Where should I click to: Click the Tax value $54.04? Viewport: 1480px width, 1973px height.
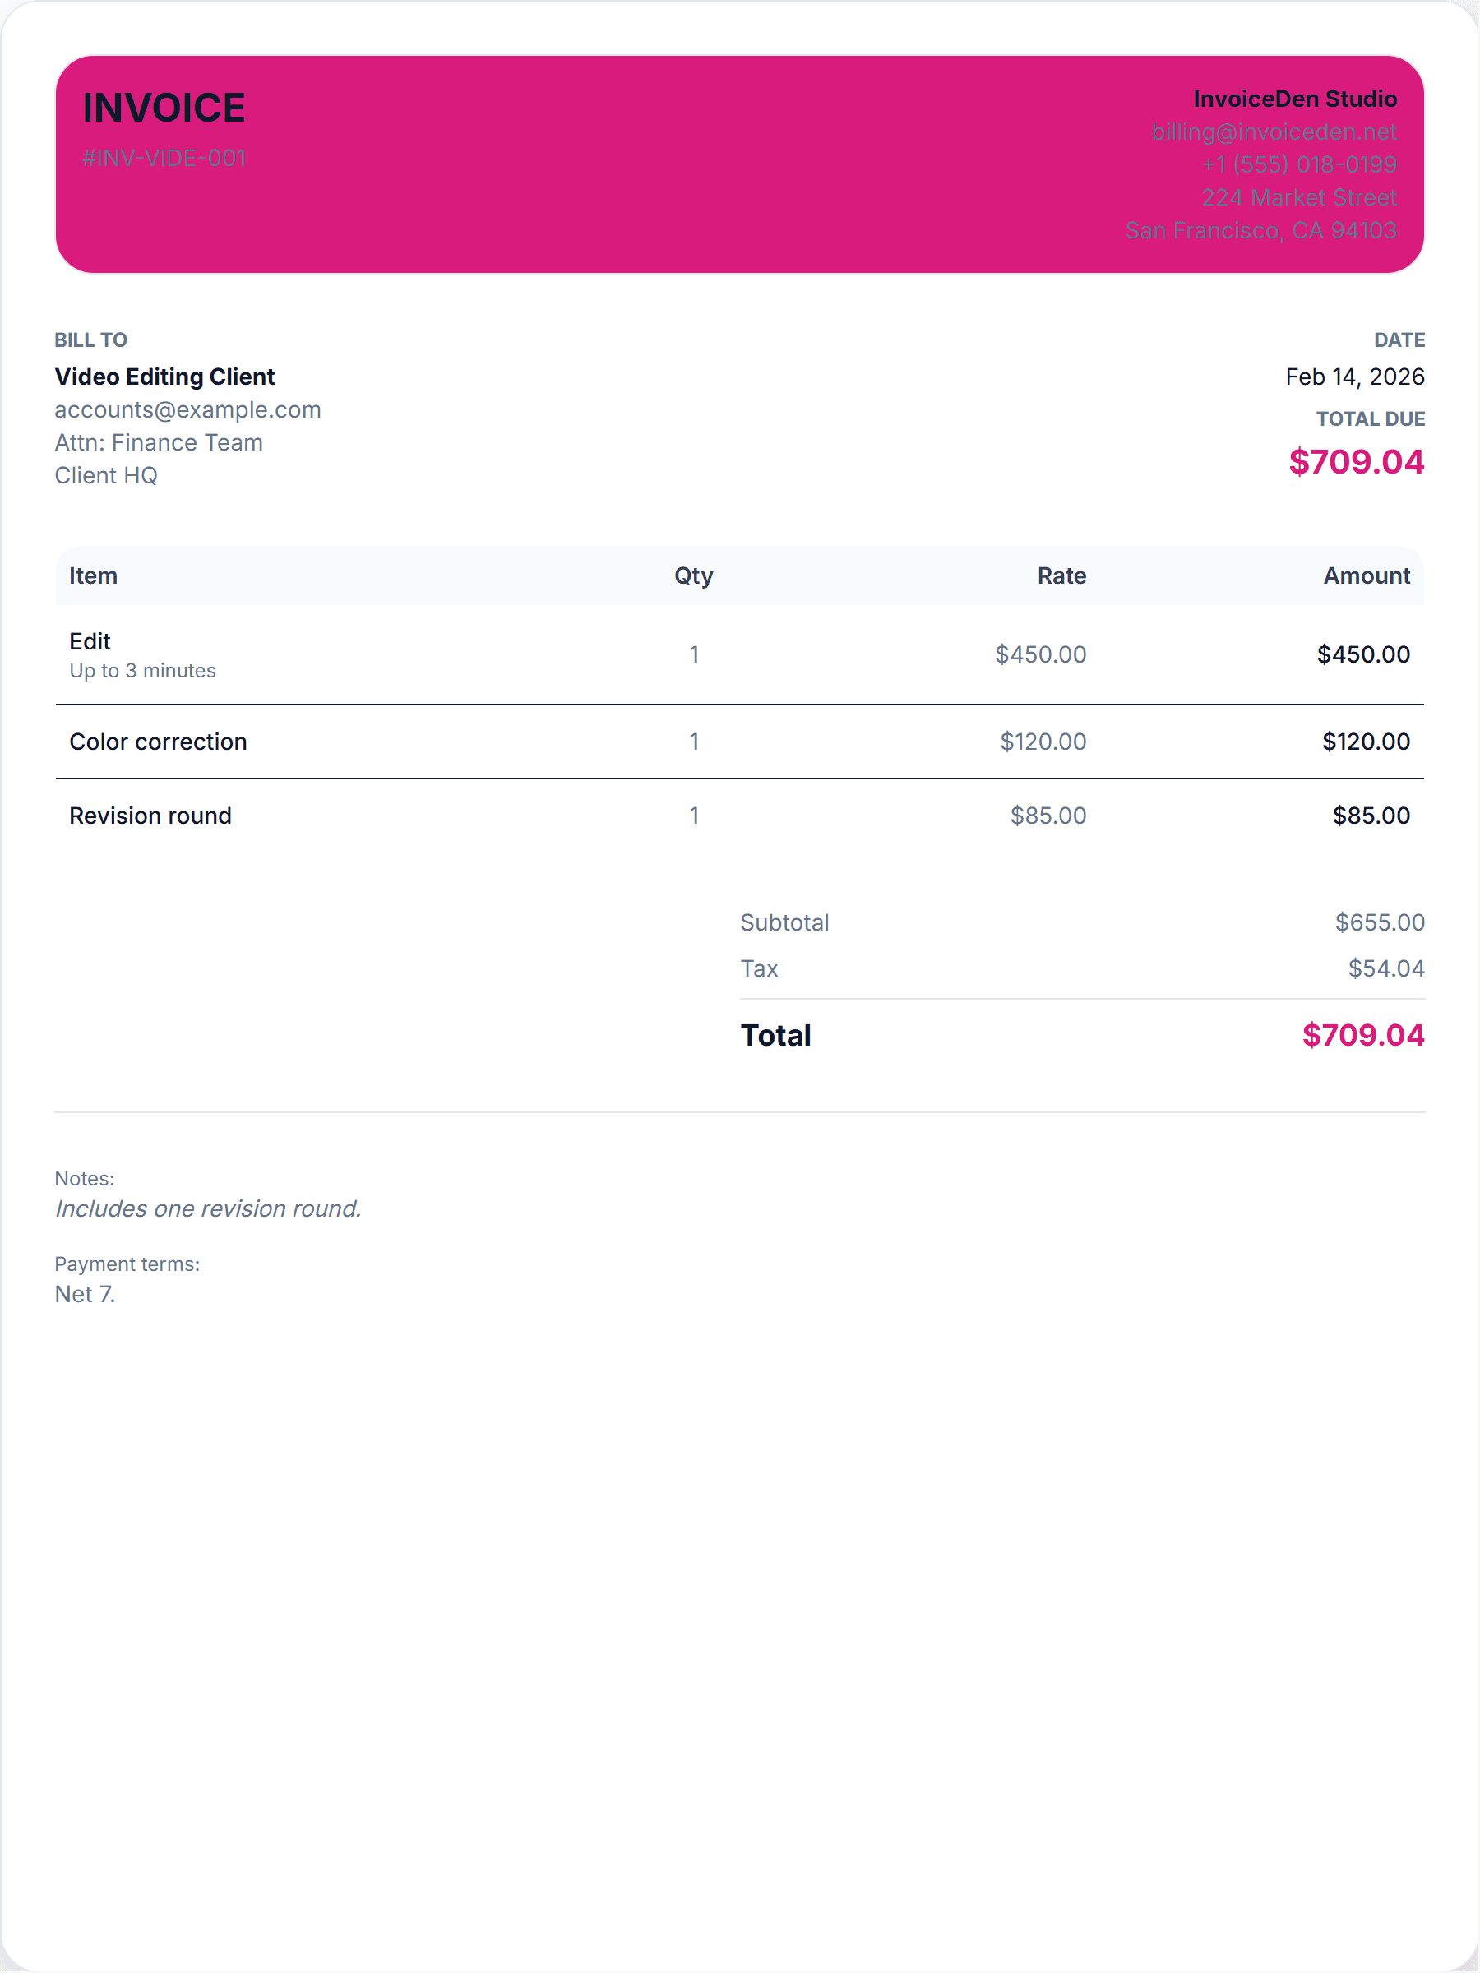(x=1385, y=968)
